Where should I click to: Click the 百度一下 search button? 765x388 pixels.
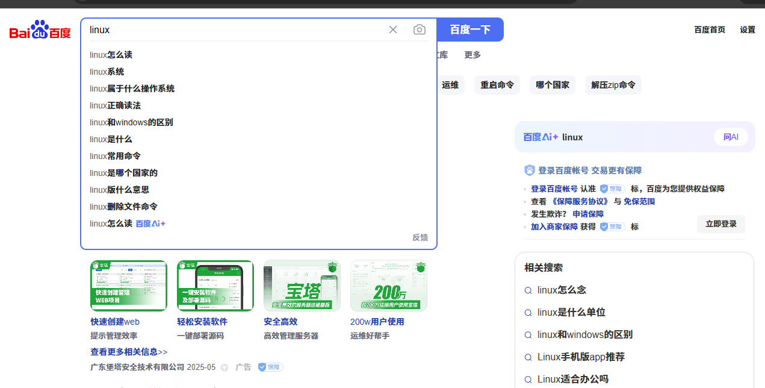pos(470,30)
